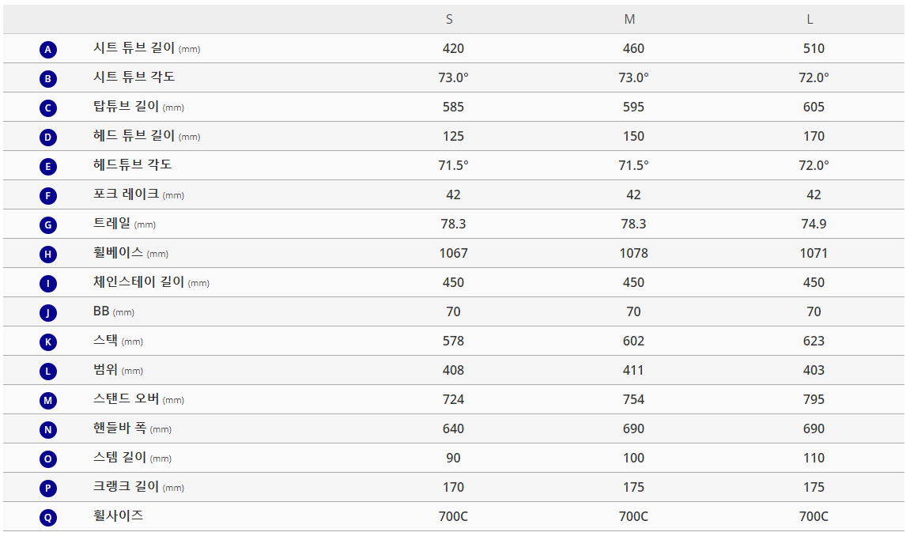Select the BB row label

[114, 311]
